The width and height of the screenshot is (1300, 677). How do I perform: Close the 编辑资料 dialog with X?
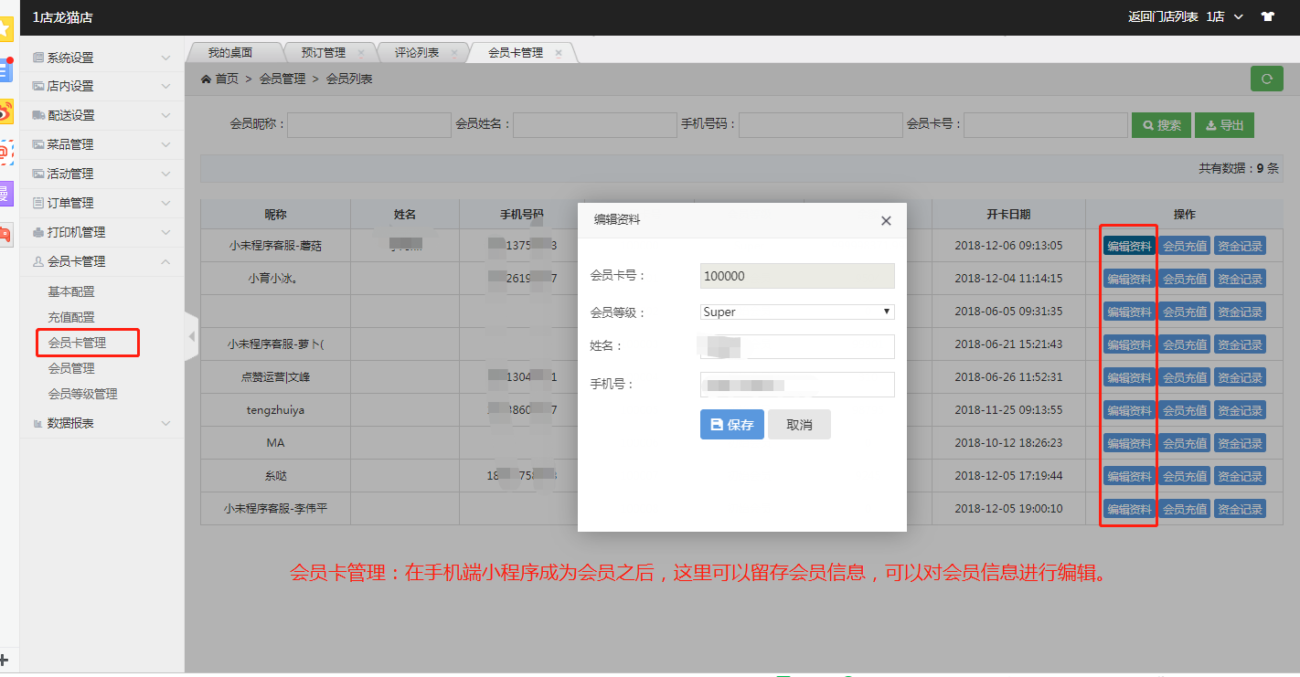885,220
